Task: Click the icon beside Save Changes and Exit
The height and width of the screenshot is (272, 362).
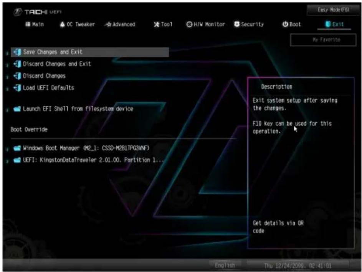Action: [17, 52]
